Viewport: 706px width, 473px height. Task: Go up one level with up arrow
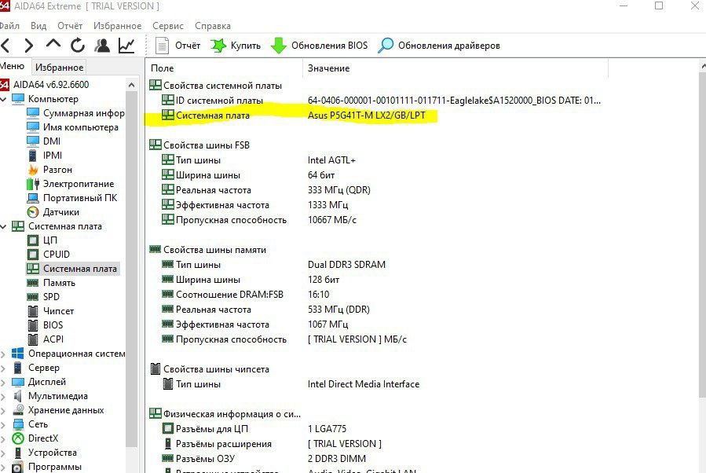click(x=53, y=45)
